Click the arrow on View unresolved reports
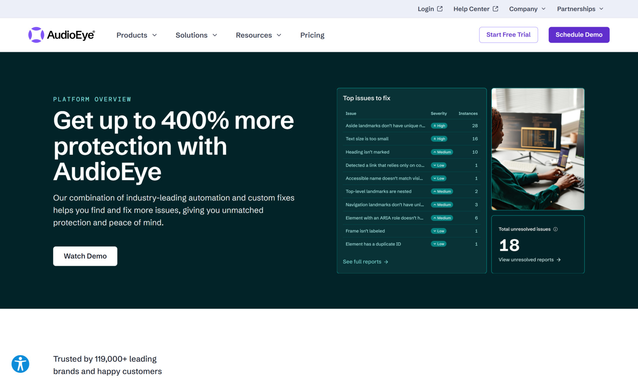Screen dimensions: 638x386 point(559,260)
